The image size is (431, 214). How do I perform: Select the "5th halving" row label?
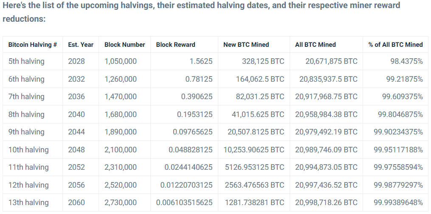[26, 61]
